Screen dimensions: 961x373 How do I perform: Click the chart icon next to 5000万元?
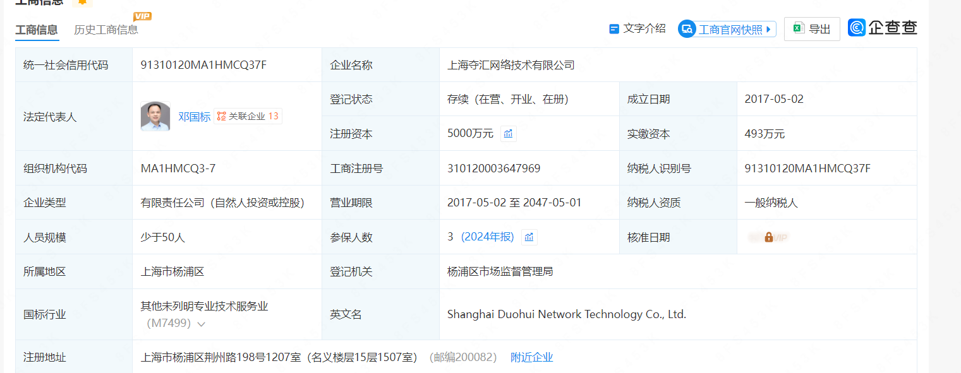click(x=509, y=134)
